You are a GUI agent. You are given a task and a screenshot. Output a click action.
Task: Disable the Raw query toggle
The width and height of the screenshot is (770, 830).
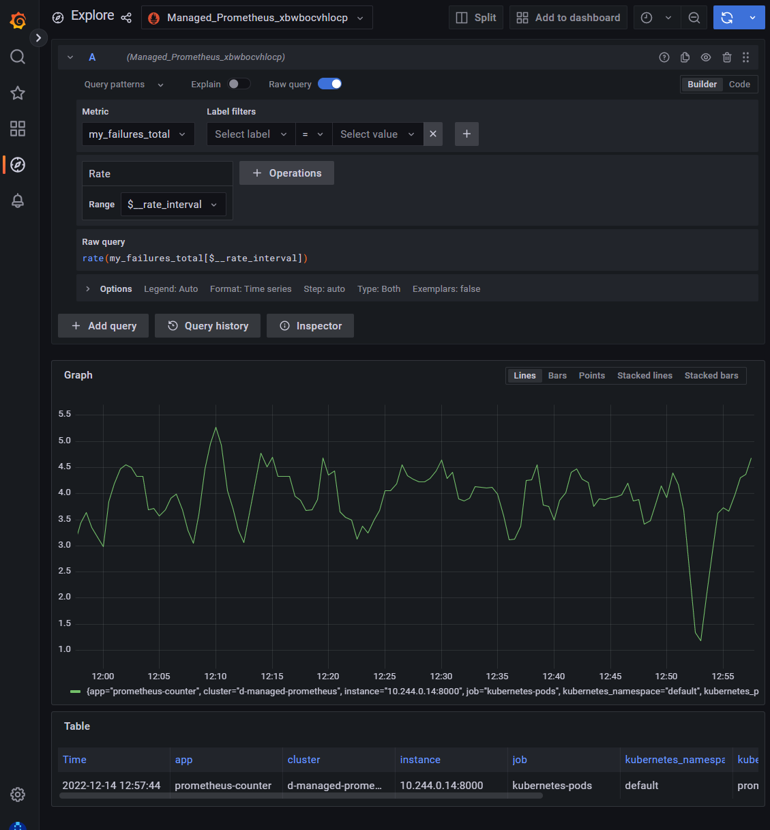coord(330,84)
